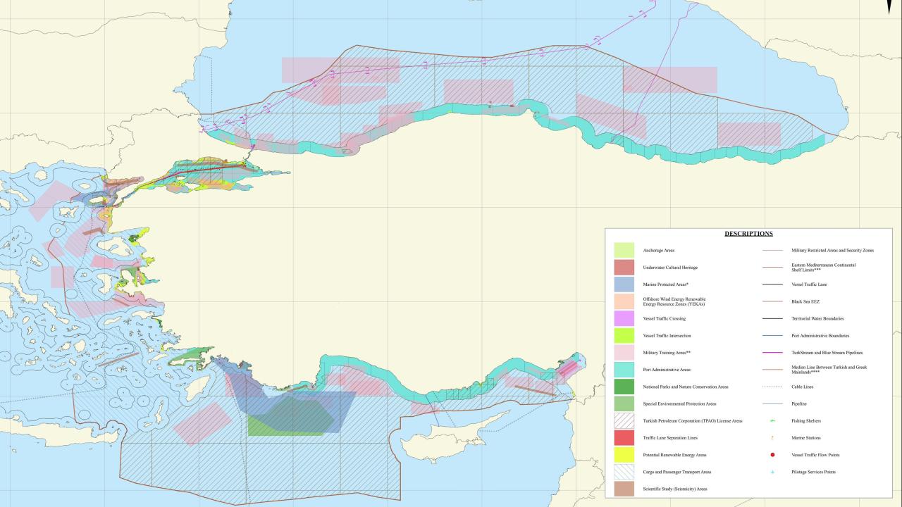902x507 pixels.
Task: Click the red Vessel Traffic Flow Points dot
Action: 772,455
